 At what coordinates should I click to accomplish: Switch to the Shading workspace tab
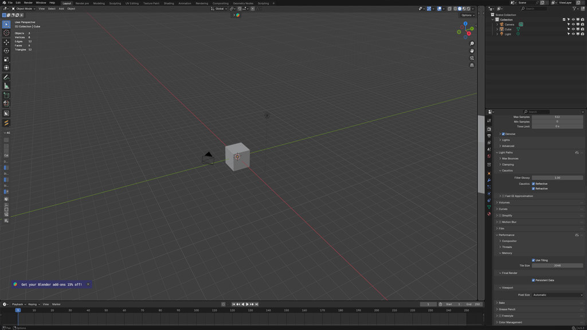[x=169, y=3]
